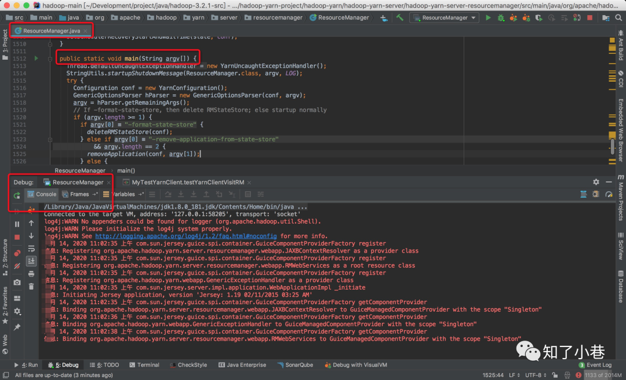Open Database side panel
This screenshot has width=626, height=380.
[x=621, y=287]
